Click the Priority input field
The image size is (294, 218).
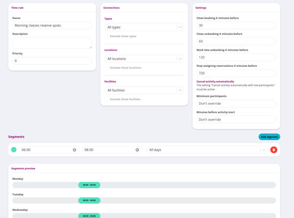coord(52,61)
